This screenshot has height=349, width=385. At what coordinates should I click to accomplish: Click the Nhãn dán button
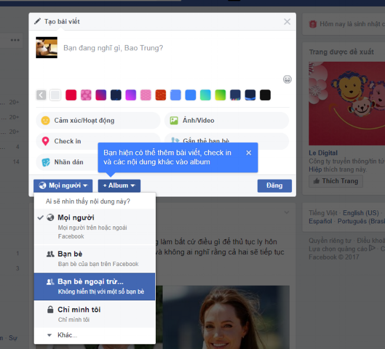(x=67, y=162)
